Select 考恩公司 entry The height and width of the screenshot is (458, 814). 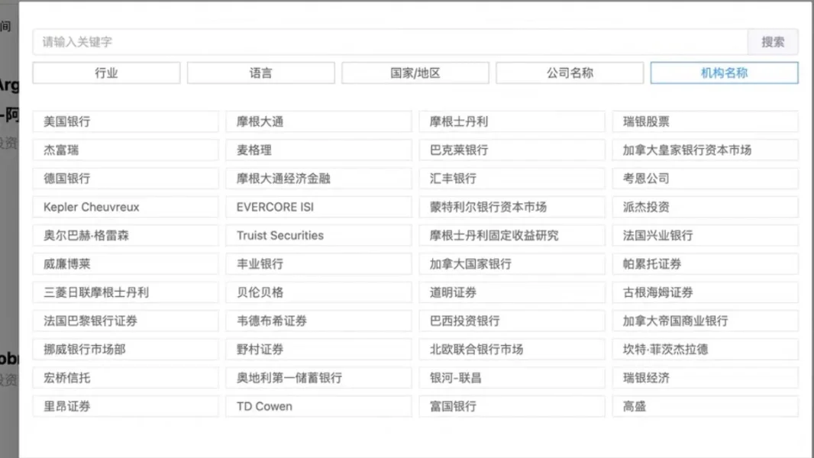click(705, 179)
